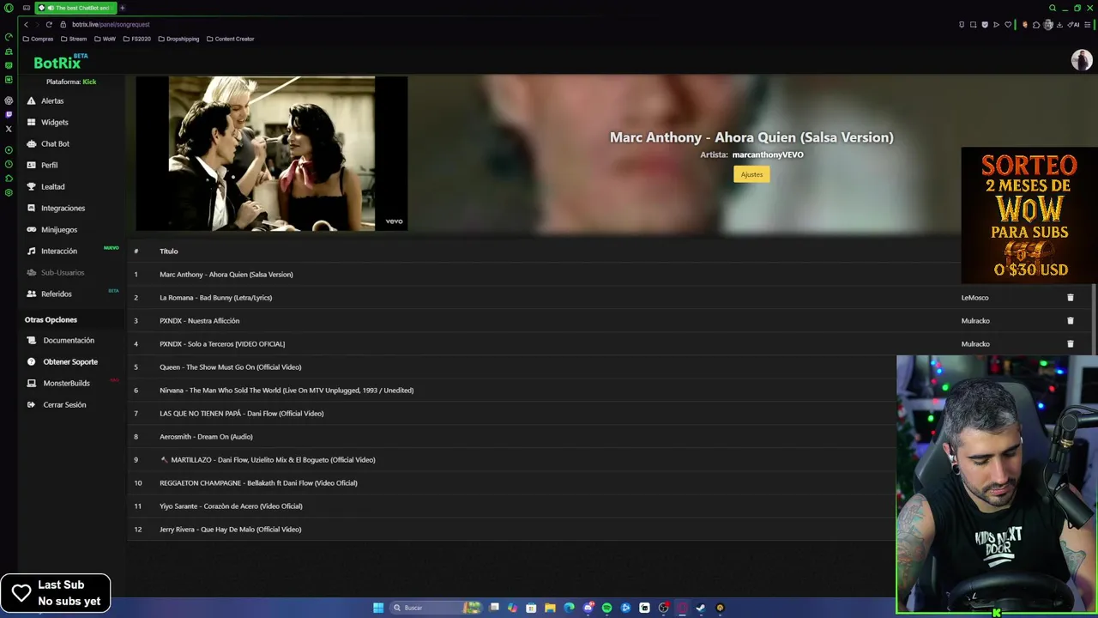
Task: Select Jerry Rivera - Que Hay De Malo row
Action: (x=511, y=530)
